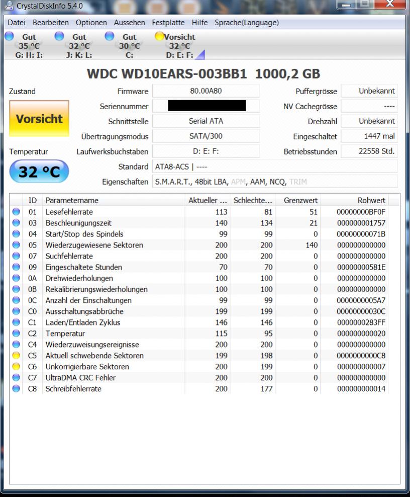The height and width of the screenshot is (497, 410).
Task: Click the Parametername column header
Action: point(114,200)
